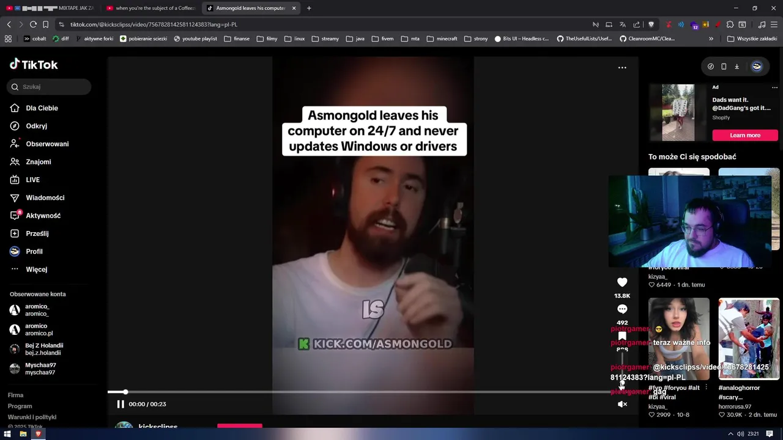Open comments via speech bubble icon
Image resolution: width=783 pixels, height=440 pixels.
pos(622,309)
